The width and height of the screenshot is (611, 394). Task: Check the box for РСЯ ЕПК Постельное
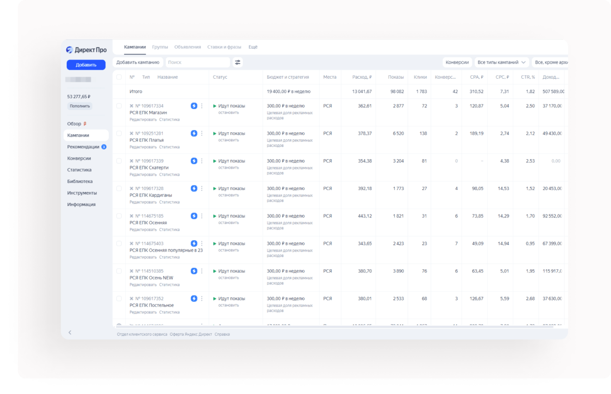[119, 298]
